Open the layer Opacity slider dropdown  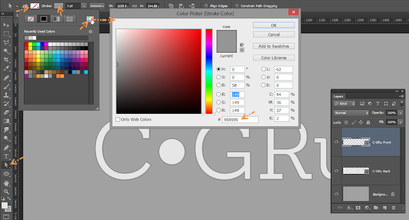[400, 113]
